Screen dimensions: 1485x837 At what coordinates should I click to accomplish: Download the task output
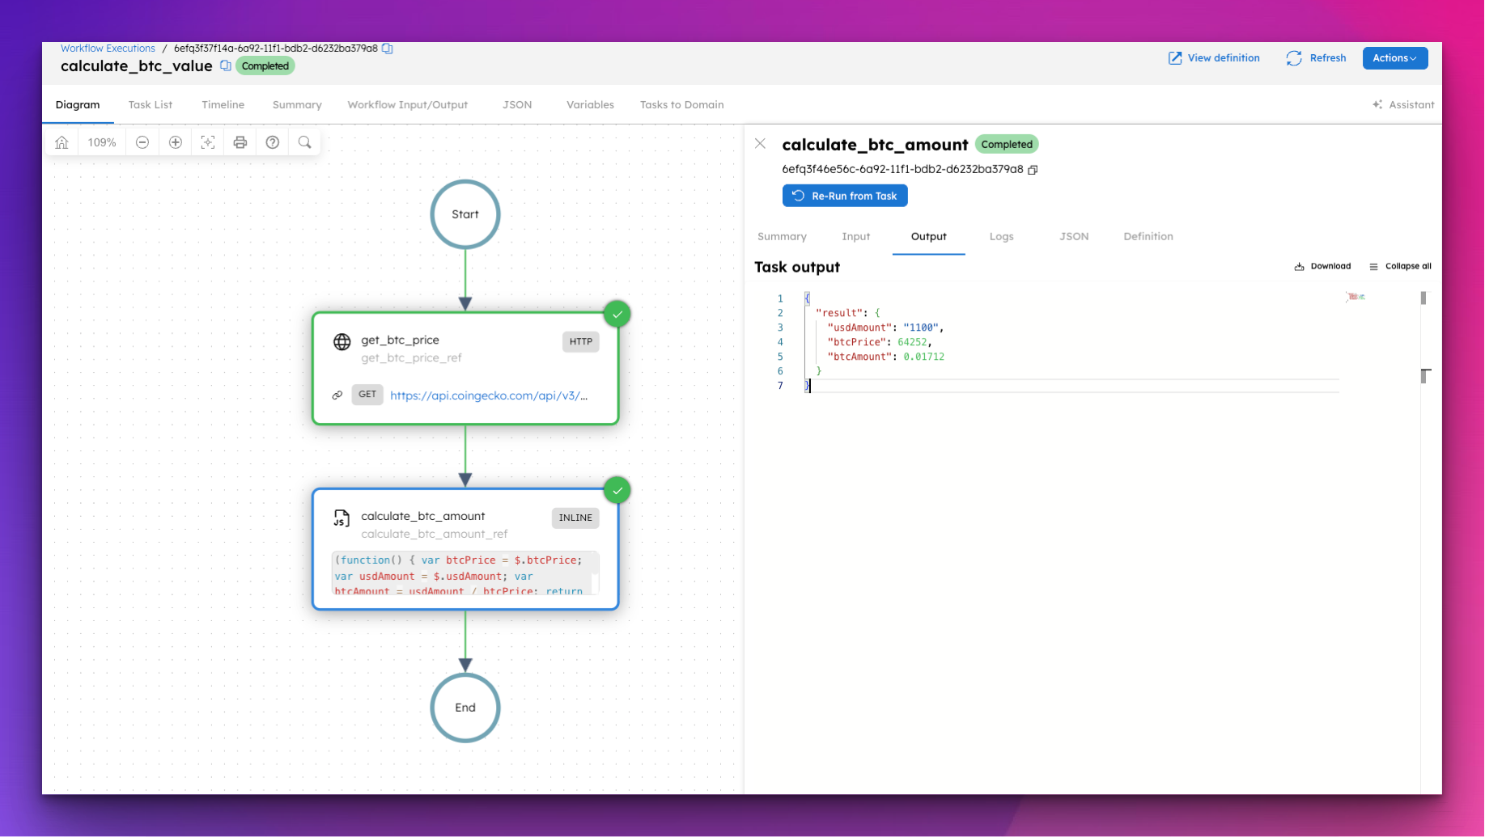(1322, 266)
